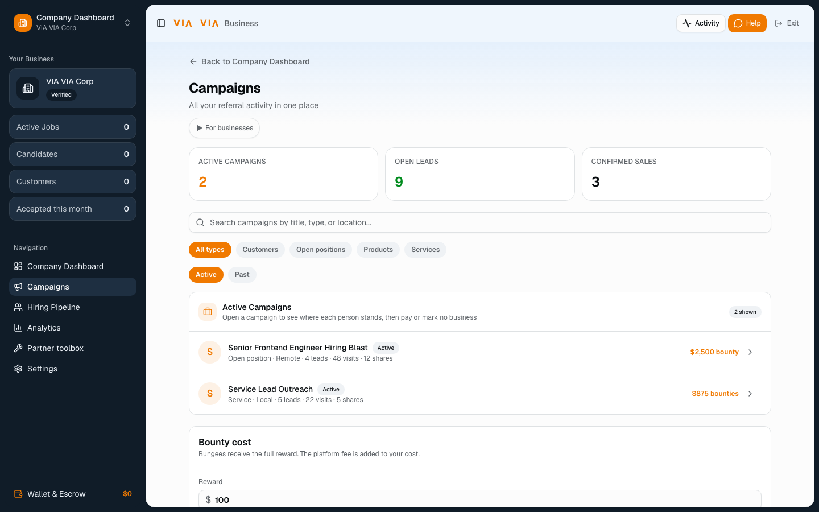Select Campaigns in the navigation
The width and height of the screenshot is (819, 512).
(x=73, y=287)
